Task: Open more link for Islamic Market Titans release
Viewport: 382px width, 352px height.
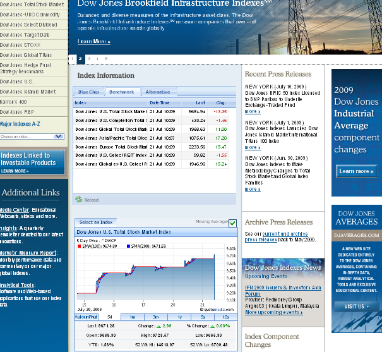Action: point(253,147)
